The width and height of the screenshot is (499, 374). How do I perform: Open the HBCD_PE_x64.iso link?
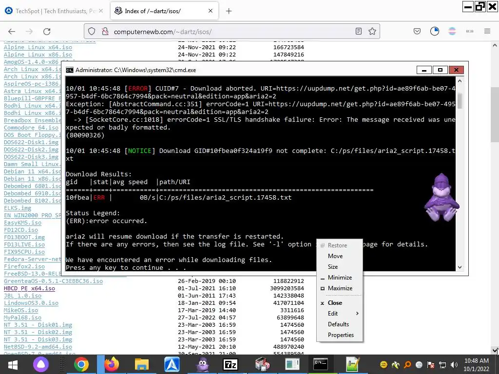click(x=29, y=288)
